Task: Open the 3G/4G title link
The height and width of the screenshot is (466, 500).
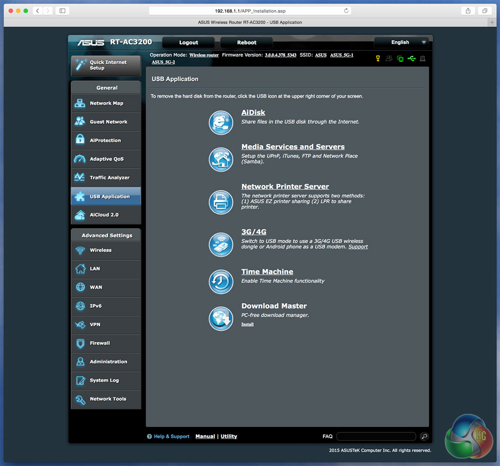Action: pyautogui.click(x=254, y=232)
